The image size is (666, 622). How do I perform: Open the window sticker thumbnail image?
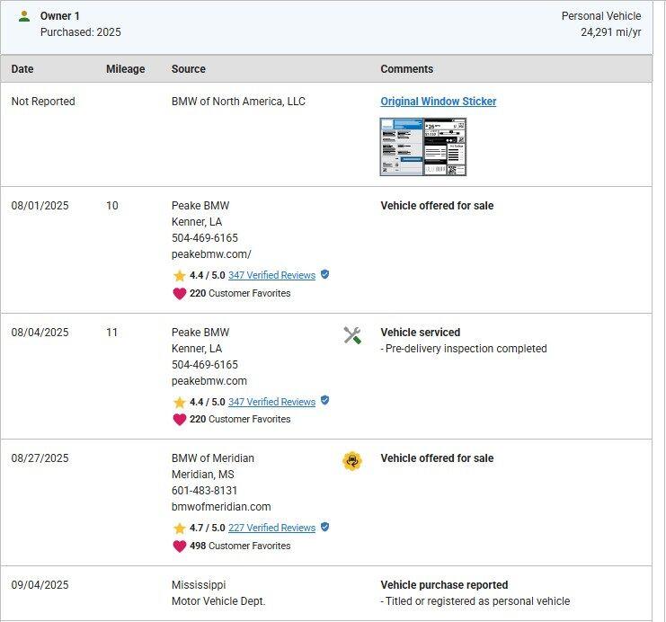423,147
